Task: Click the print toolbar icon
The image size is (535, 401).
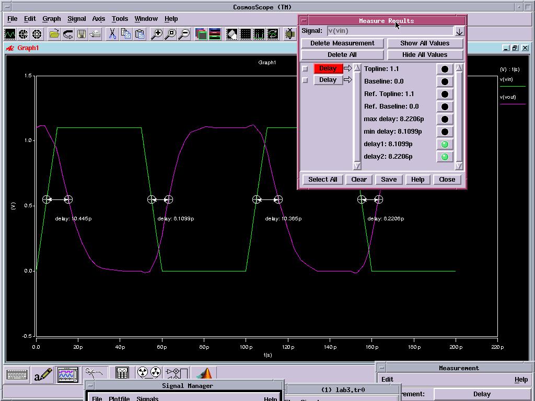Action: tap(95, 34)
